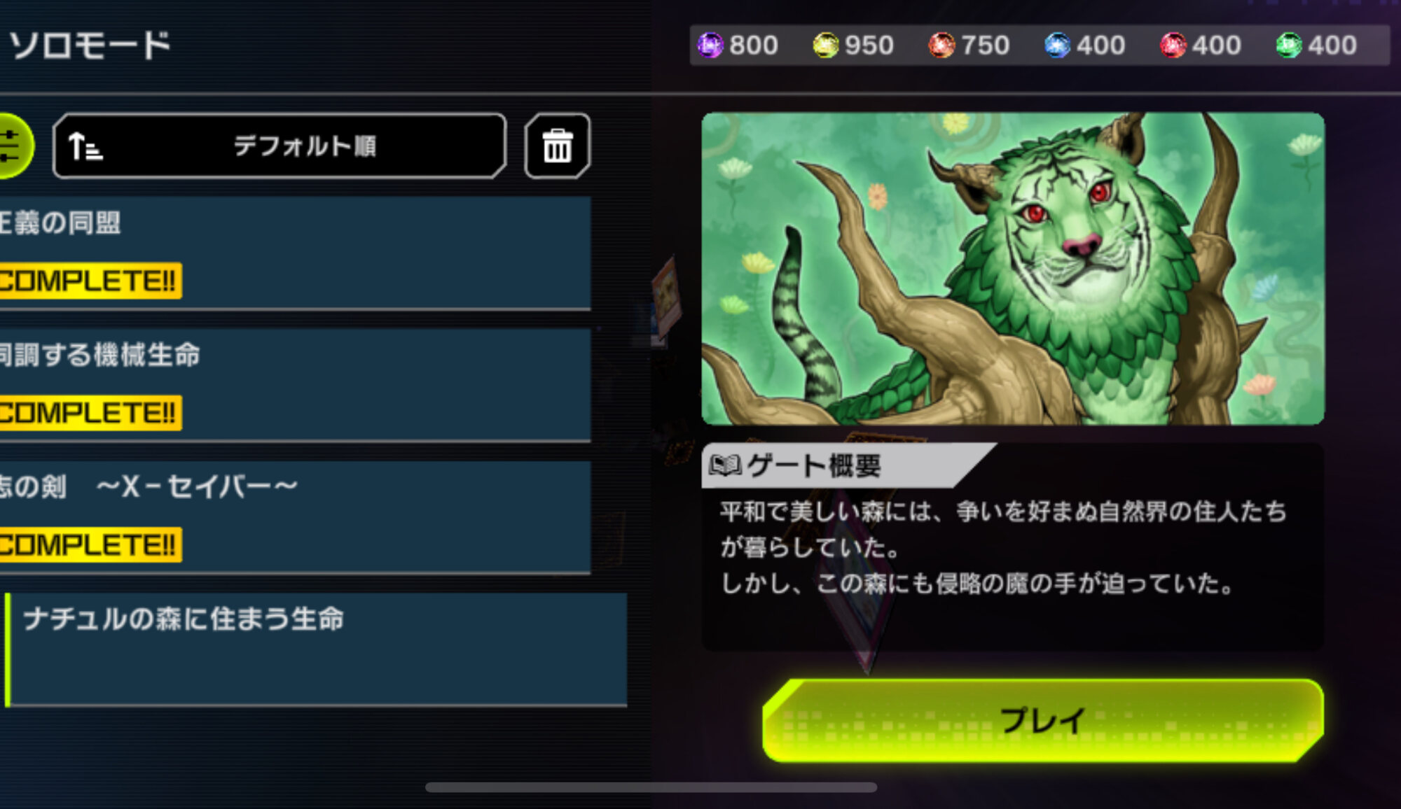Select ナチュルの森に住まう生命 gate
The height and width of the screenshot is (809, 1401).
pyautogui.click(x=315, y=649)
